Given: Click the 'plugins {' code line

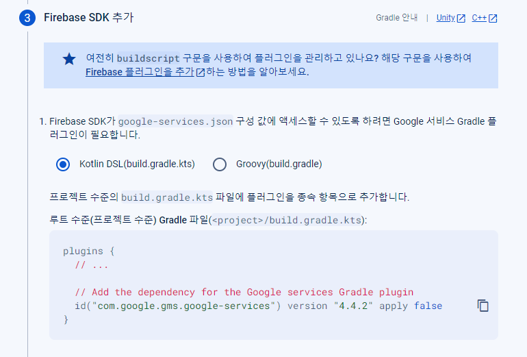Looking at the screenshot, I should click(89, 251).
